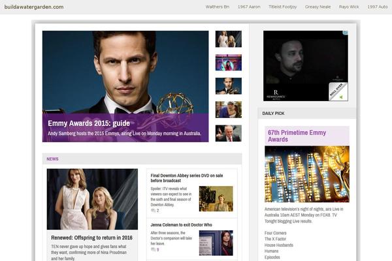Open the Walthers Bn nav link
Image resolution: width=392 pixels, height=261 pixels.
(218, 7)
